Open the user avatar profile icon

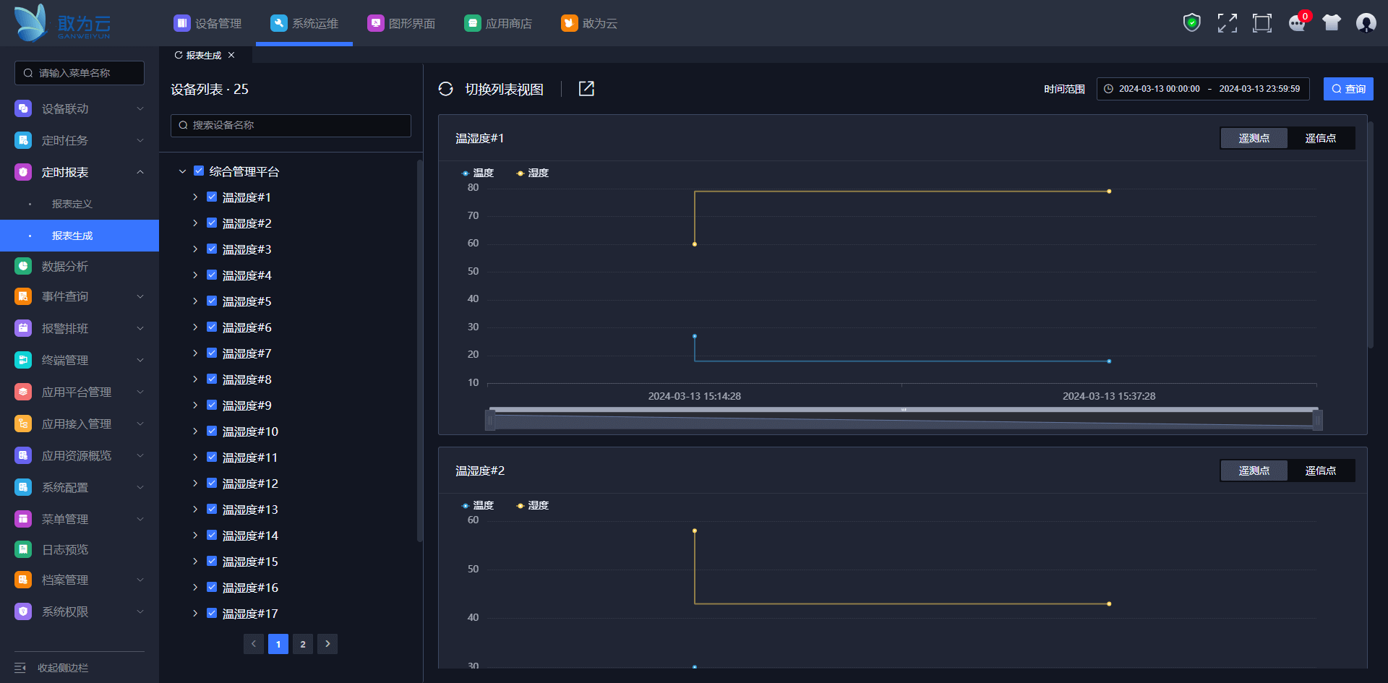pyautogui.click(x=1366, y=23)
